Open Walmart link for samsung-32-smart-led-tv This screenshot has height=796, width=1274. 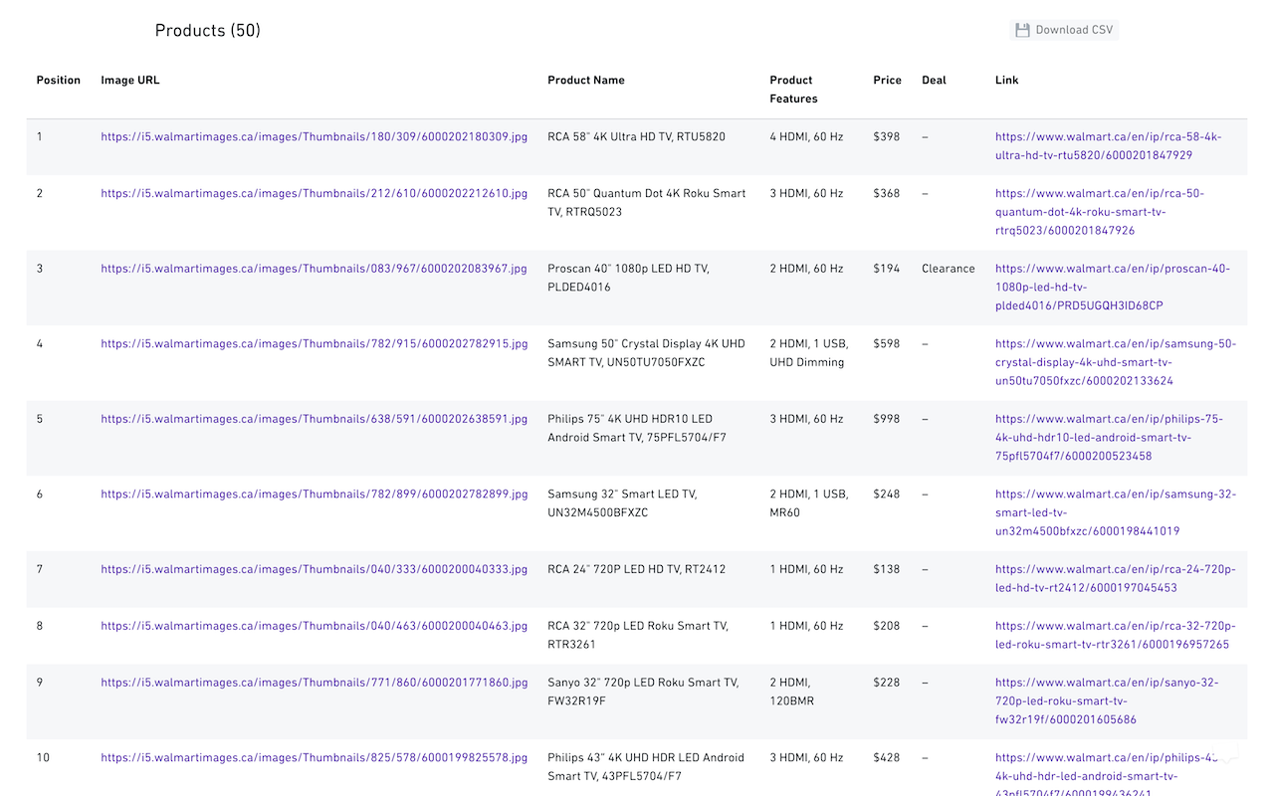pos(1115,512)
